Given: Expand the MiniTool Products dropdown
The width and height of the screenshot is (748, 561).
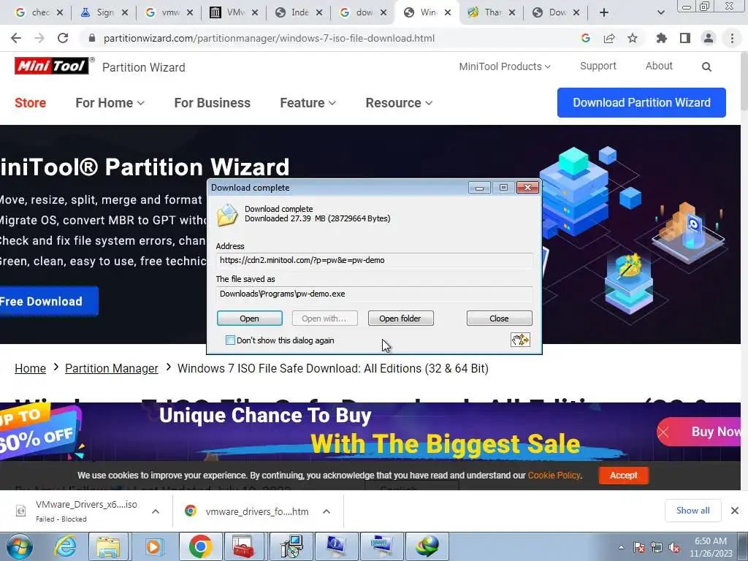Looking at the screenshot, I should (505, 66).
